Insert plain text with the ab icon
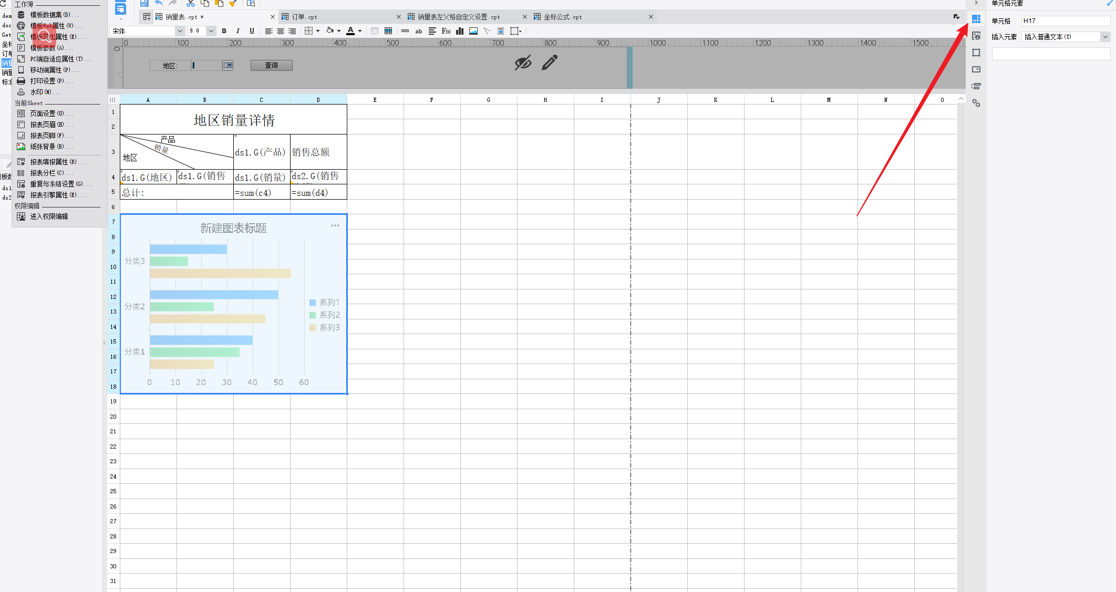1116x592 pixels. pyautogui.click(x=419, y=31)
